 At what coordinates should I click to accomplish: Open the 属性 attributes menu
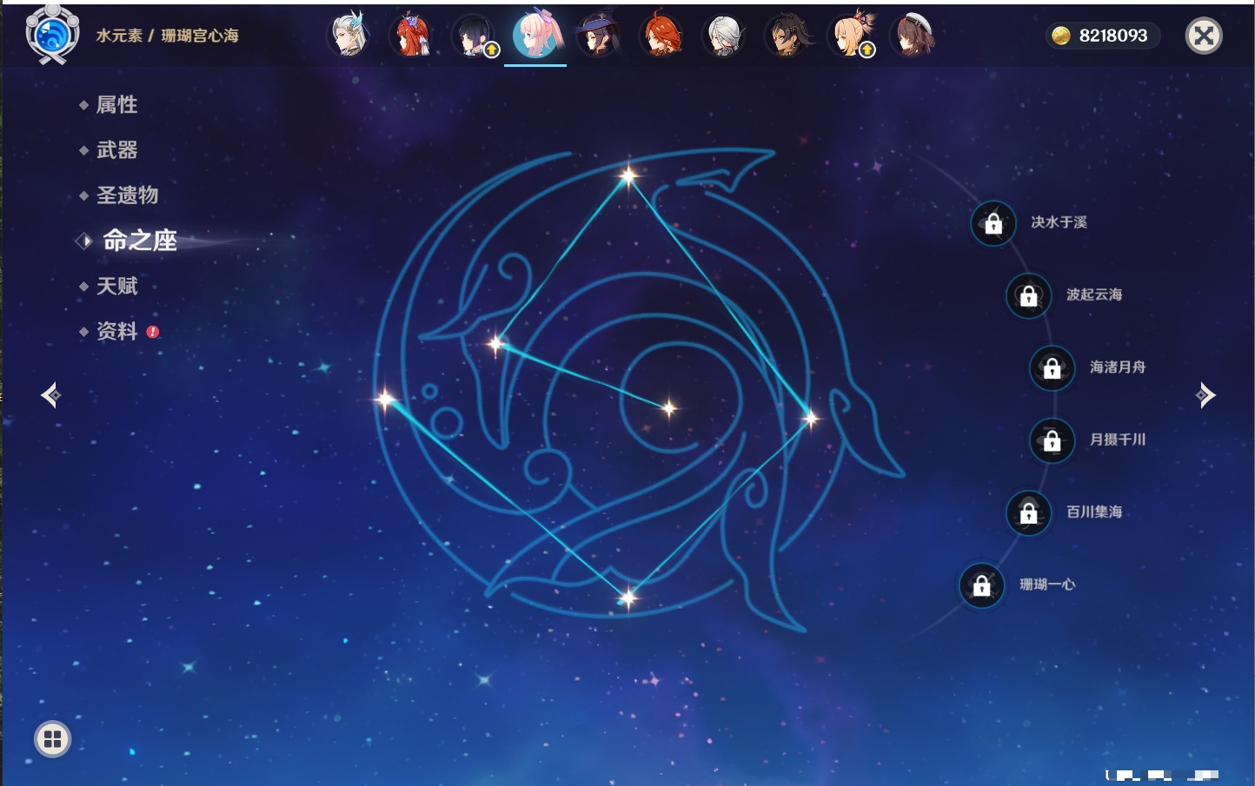[x=116, y=105]
